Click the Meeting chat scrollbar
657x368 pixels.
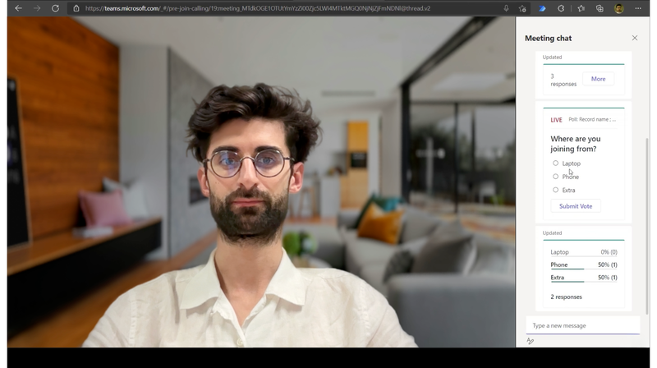(x=646, y=226)
